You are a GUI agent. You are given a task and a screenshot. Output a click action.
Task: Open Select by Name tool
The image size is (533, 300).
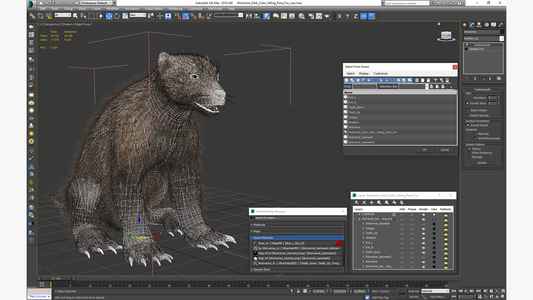point(83,16)
